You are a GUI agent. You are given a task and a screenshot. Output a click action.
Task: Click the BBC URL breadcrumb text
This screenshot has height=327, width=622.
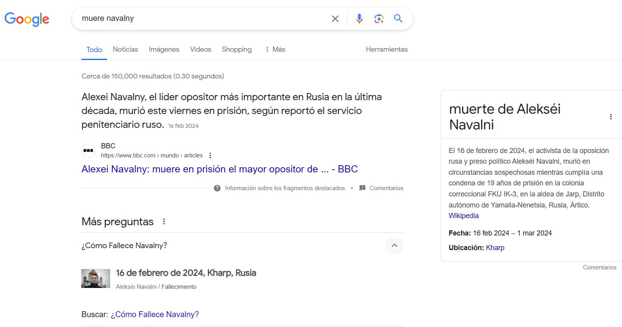tap(152, 155)
